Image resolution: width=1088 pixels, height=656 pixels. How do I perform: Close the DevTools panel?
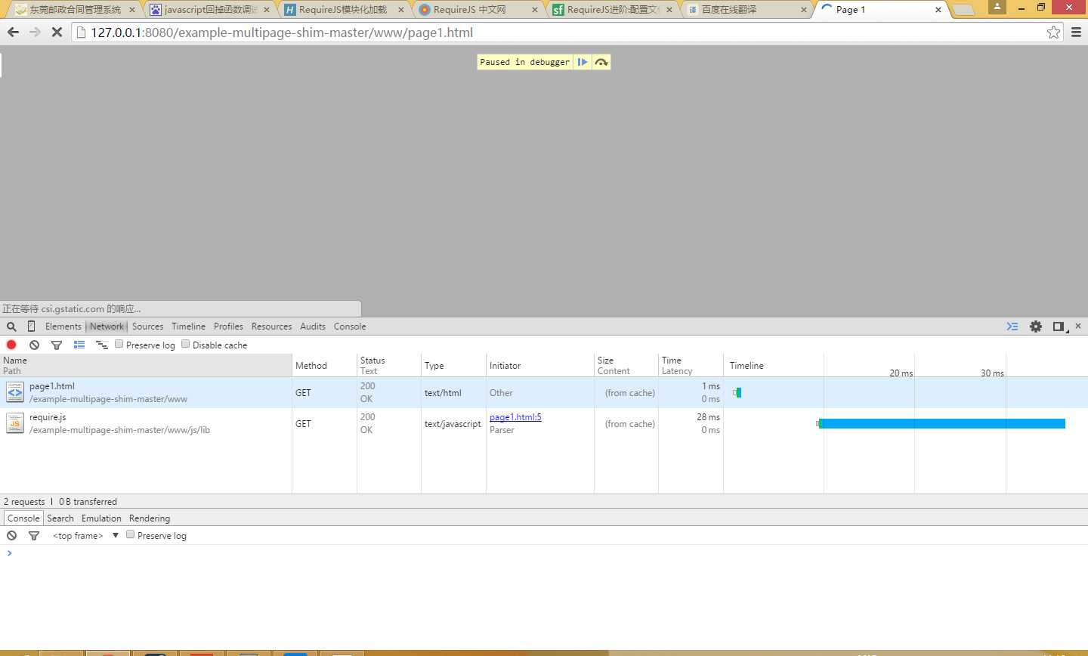[1078, 326]
